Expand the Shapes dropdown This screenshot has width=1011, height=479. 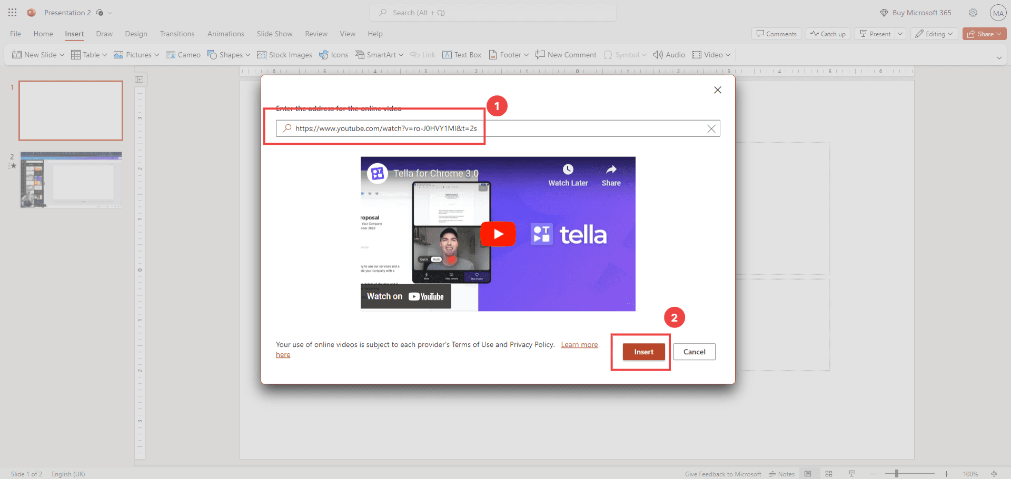click(x=247, y=55)
